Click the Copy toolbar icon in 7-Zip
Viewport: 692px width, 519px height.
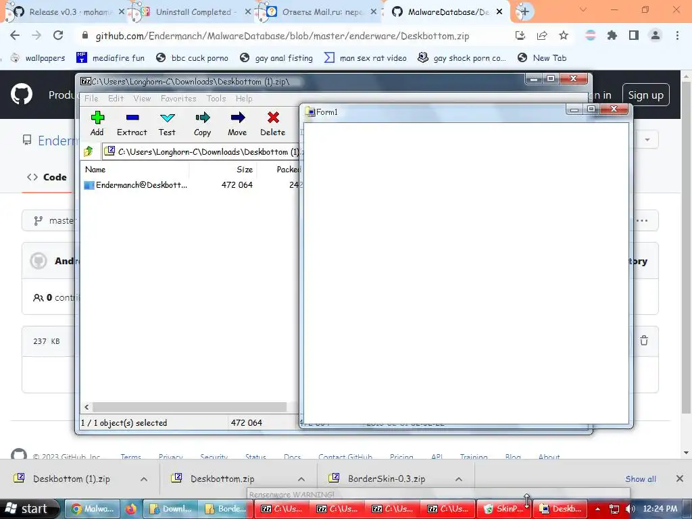click(203, 124)
